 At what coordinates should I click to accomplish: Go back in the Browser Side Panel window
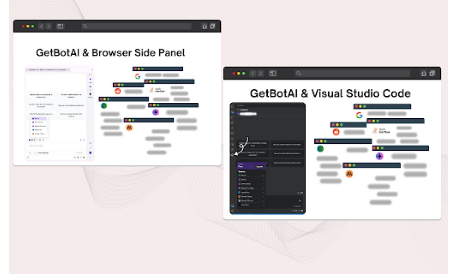[42, 26]
